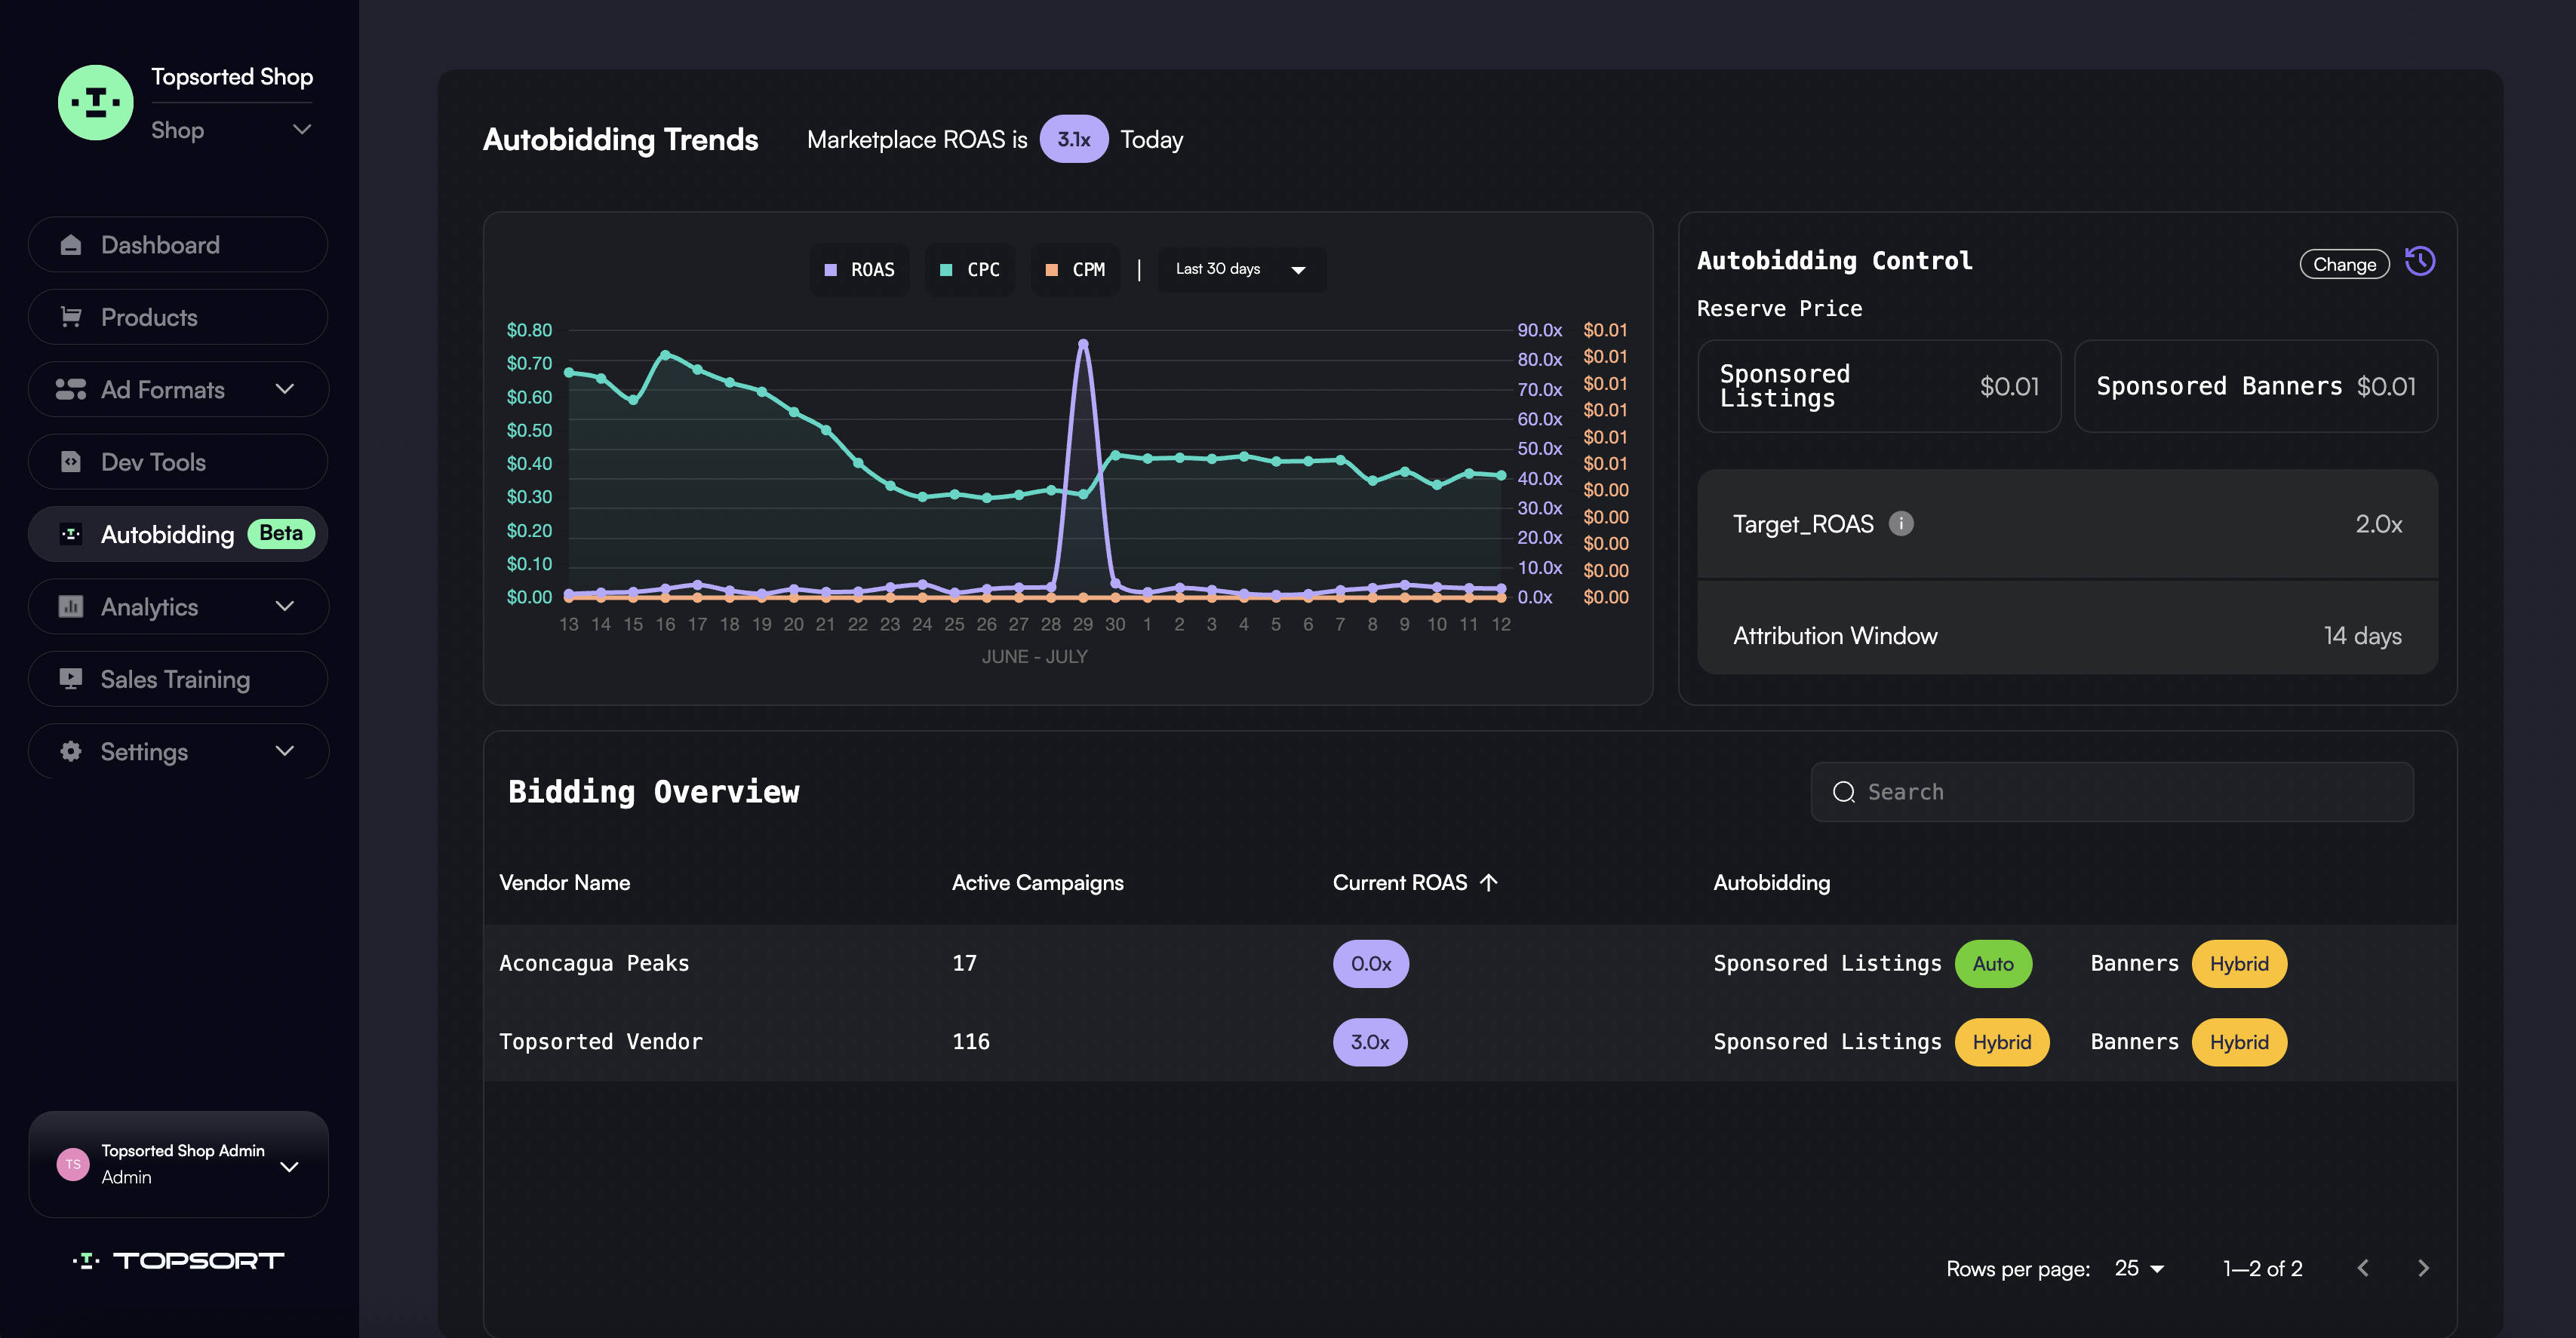Toggle the ROAS series in chart legend
Viewport: 2576px width, 1338px height.
(859, 270)
